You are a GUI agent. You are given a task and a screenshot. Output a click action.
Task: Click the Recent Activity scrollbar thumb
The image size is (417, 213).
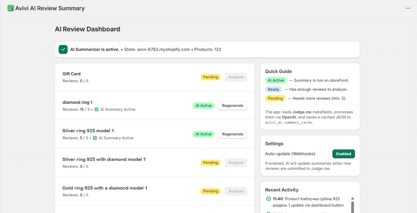coord(353,207)
